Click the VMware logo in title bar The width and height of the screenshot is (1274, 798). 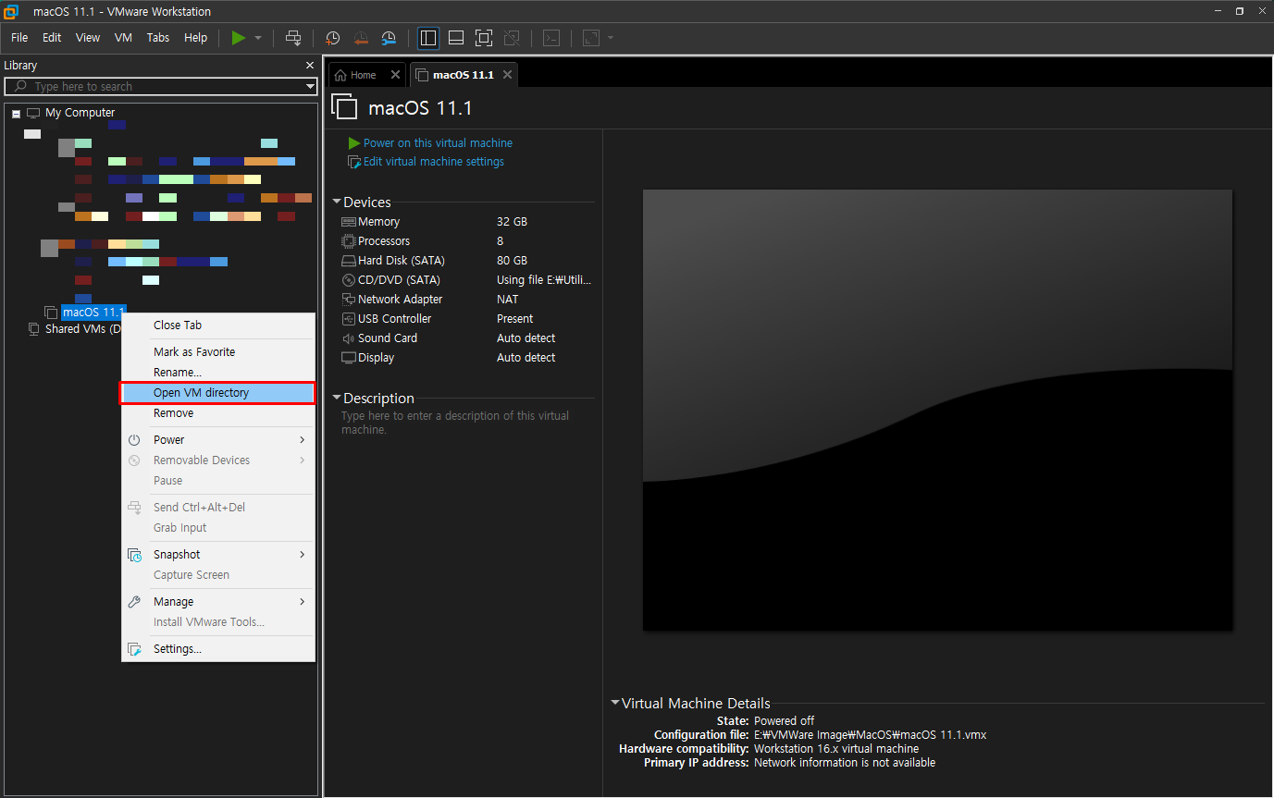point(12,12)
